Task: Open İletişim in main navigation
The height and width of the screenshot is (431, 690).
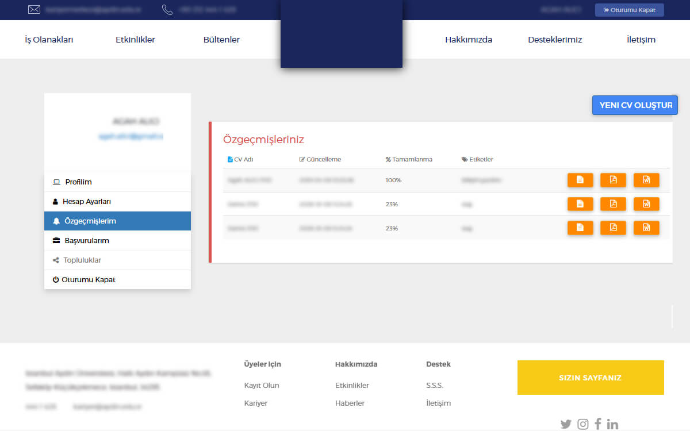Action: [641, 40]
